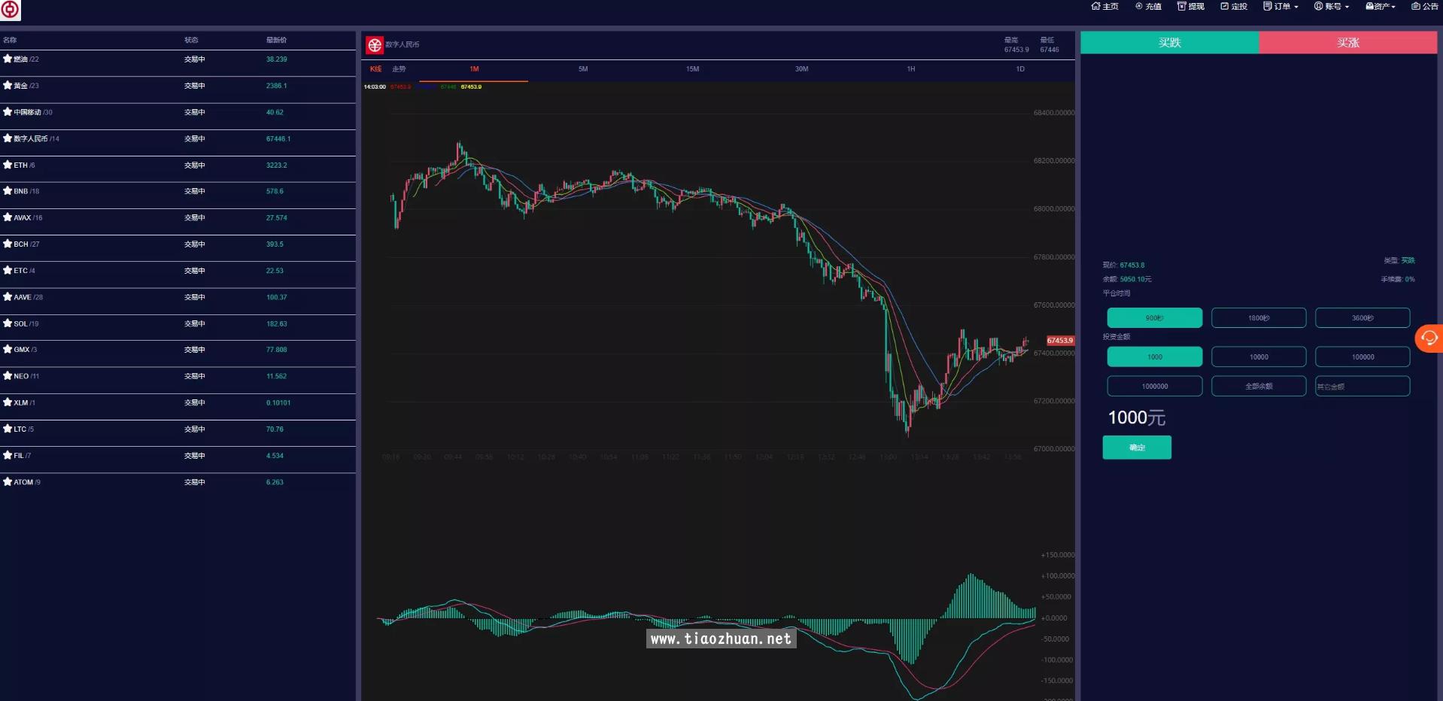Open 提现 withdraw from the top bar
Viewport: 1443px width, 701px height.
pos(1191,6)
